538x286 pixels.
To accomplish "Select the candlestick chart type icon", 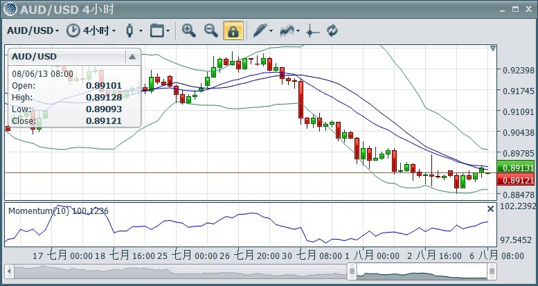I will (x=129, y=30).
